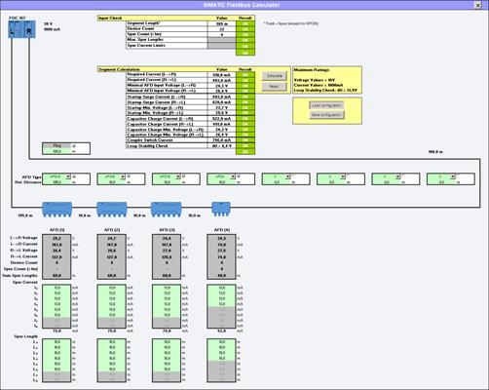Click the first spur length field of AFD (4)
This screenshot has height=390, width=489.
coord(221,342)
